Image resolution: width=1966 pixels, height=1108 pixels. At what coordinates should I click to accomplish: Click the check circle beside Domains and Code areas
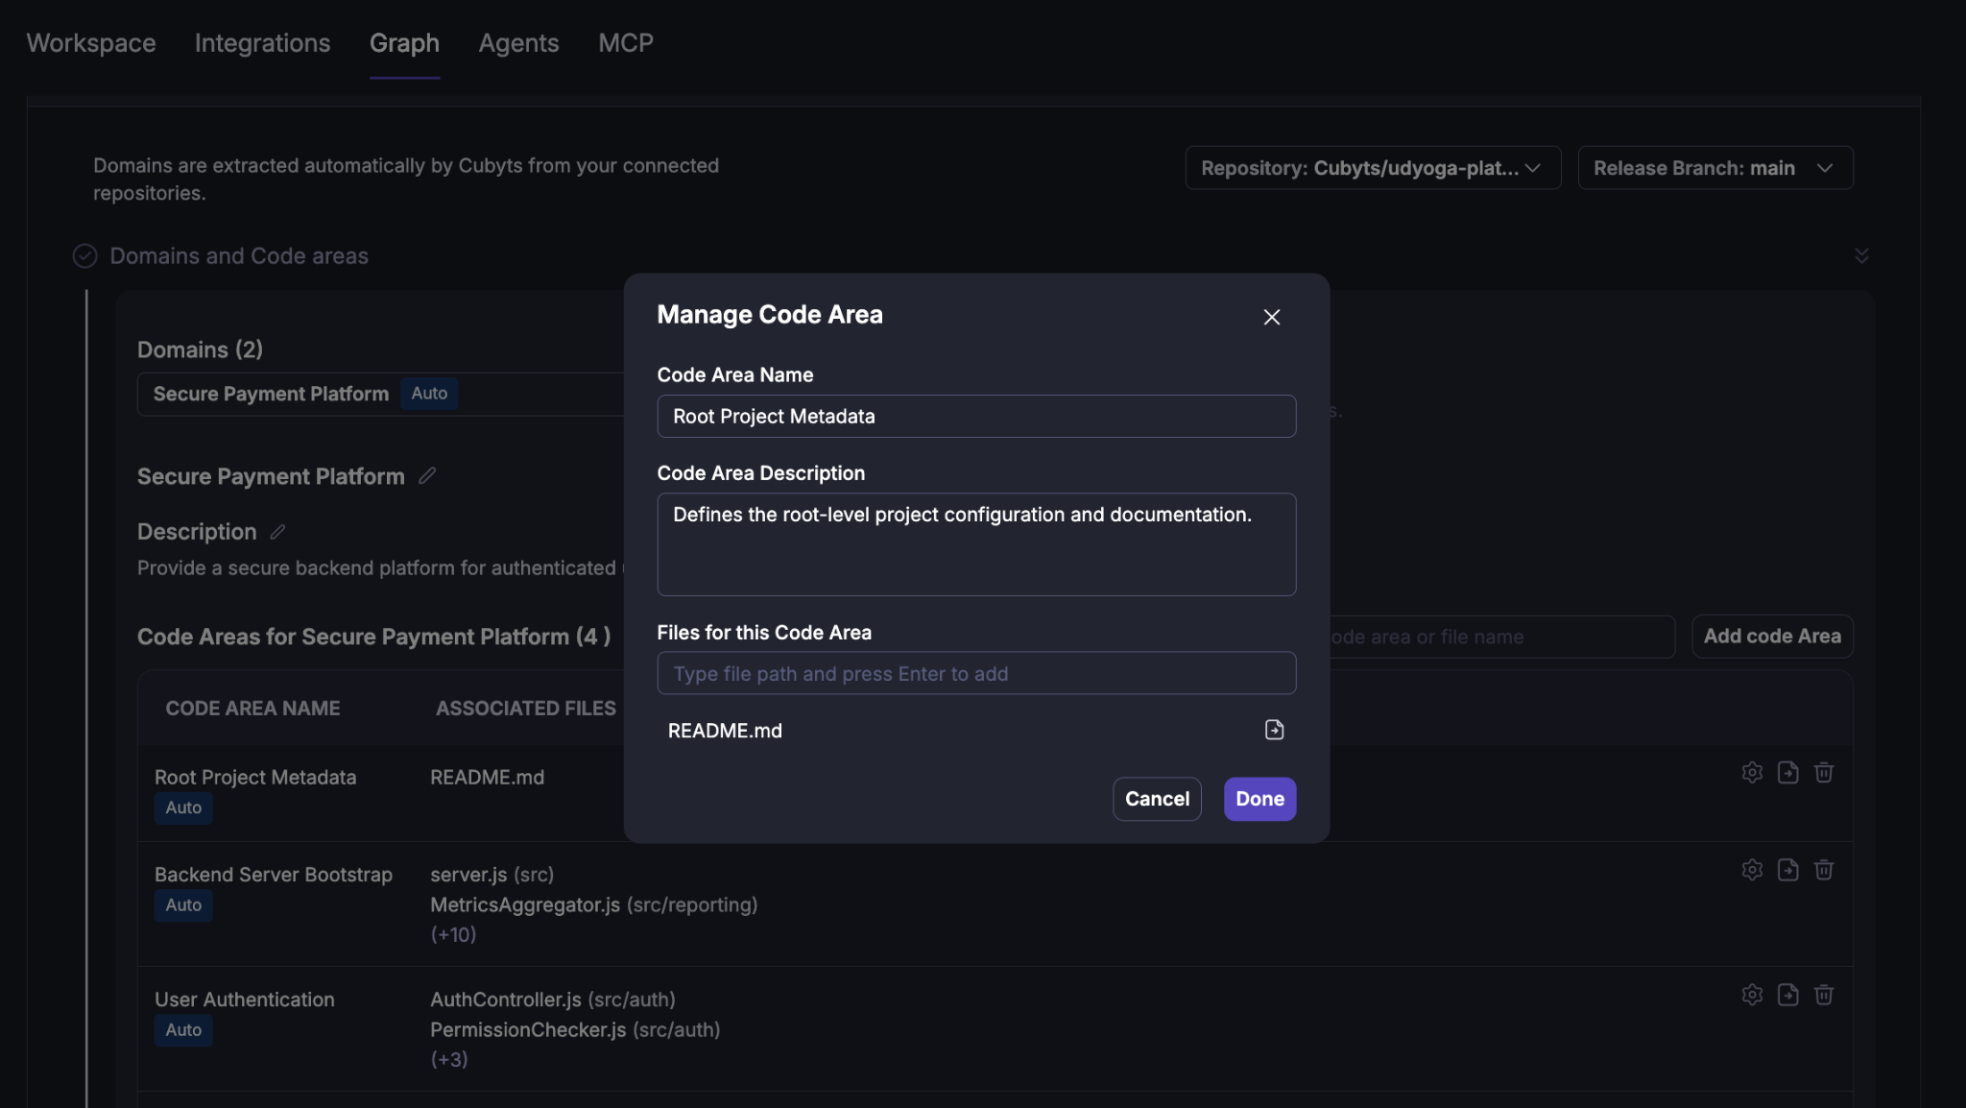(84, 255)
